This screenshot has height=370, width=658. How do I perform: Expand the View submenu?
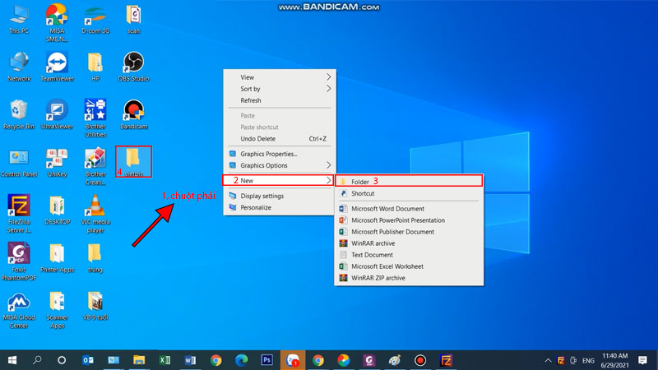click(280, 77)
